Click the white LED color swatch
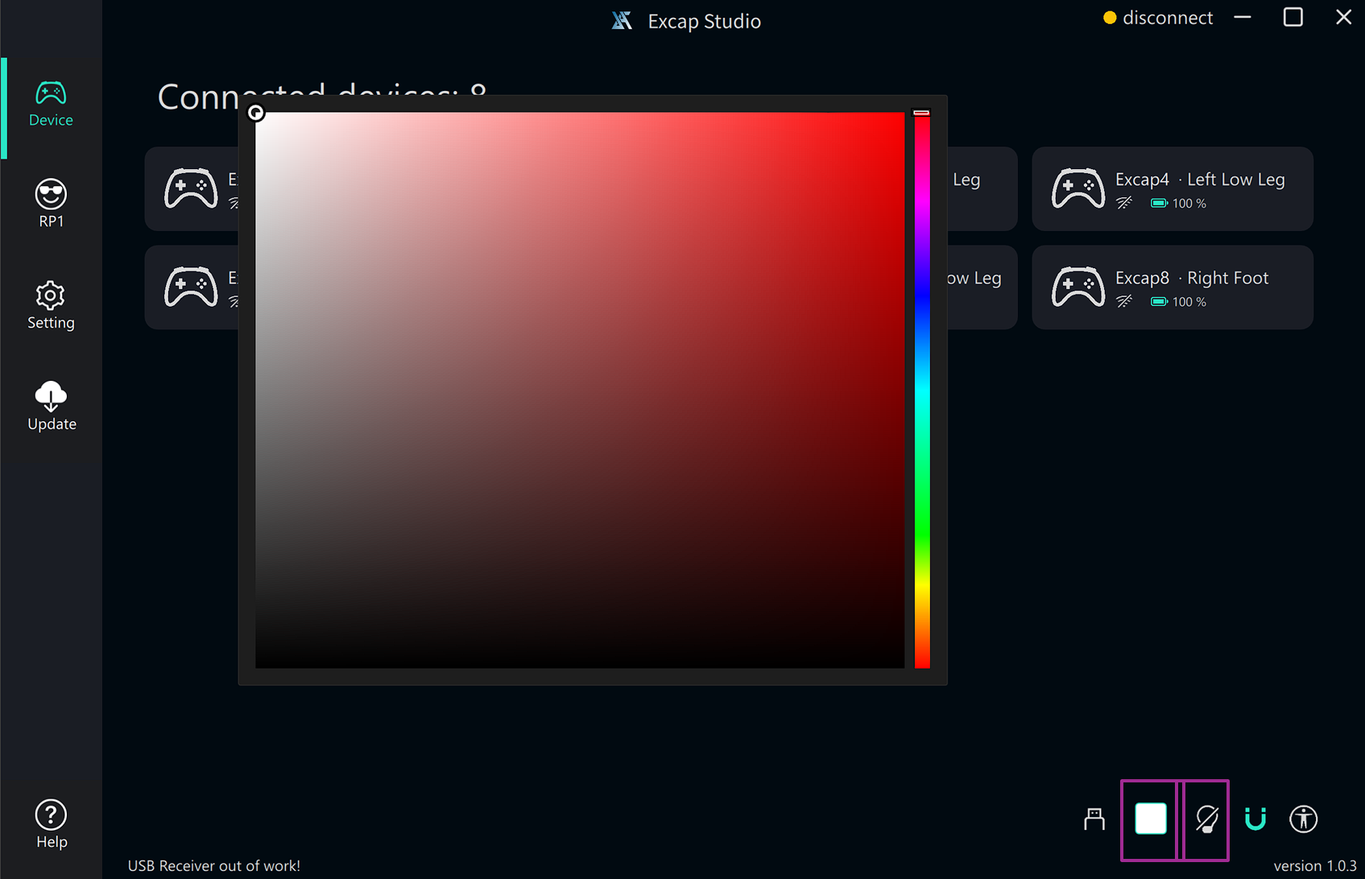 1150,819
